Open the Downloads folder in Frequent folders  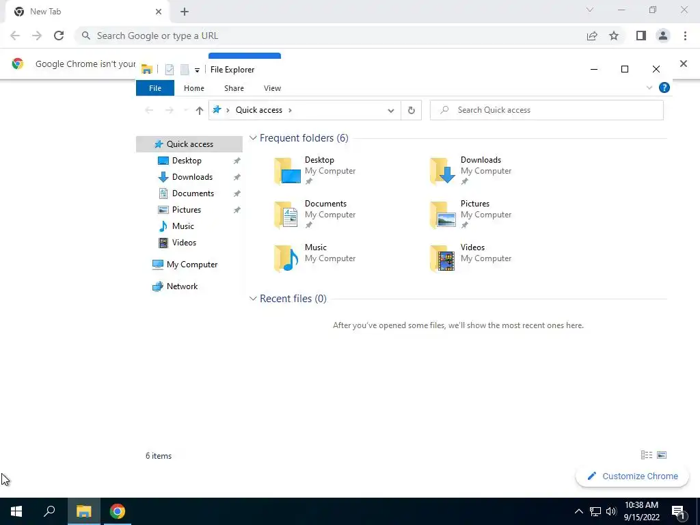coord(470,170)
